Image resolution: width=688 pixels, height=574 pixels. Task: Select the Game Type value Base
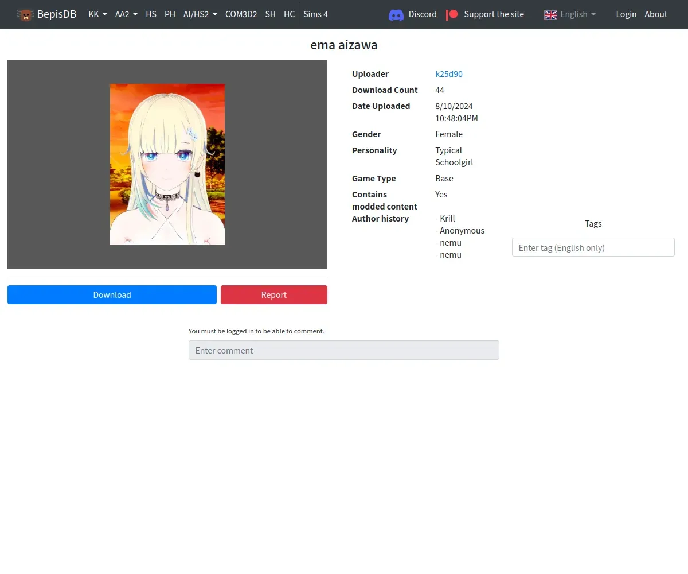(x=444, y=179)
